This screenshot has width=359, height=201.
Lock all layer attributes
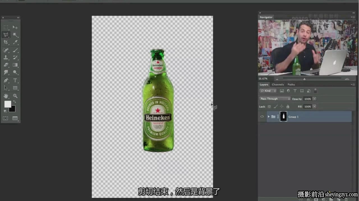pos(288,107)
